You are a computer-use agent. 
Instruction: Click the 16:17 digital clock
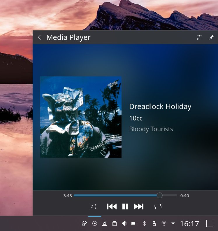pos(189,224)
